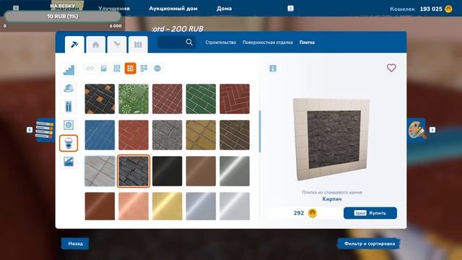Select the hammer construction tab
This screenshot has height=260, width=462.
74,45
